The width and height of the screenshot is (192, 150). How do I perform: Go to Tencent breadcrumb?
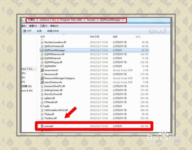click(91, 20)
